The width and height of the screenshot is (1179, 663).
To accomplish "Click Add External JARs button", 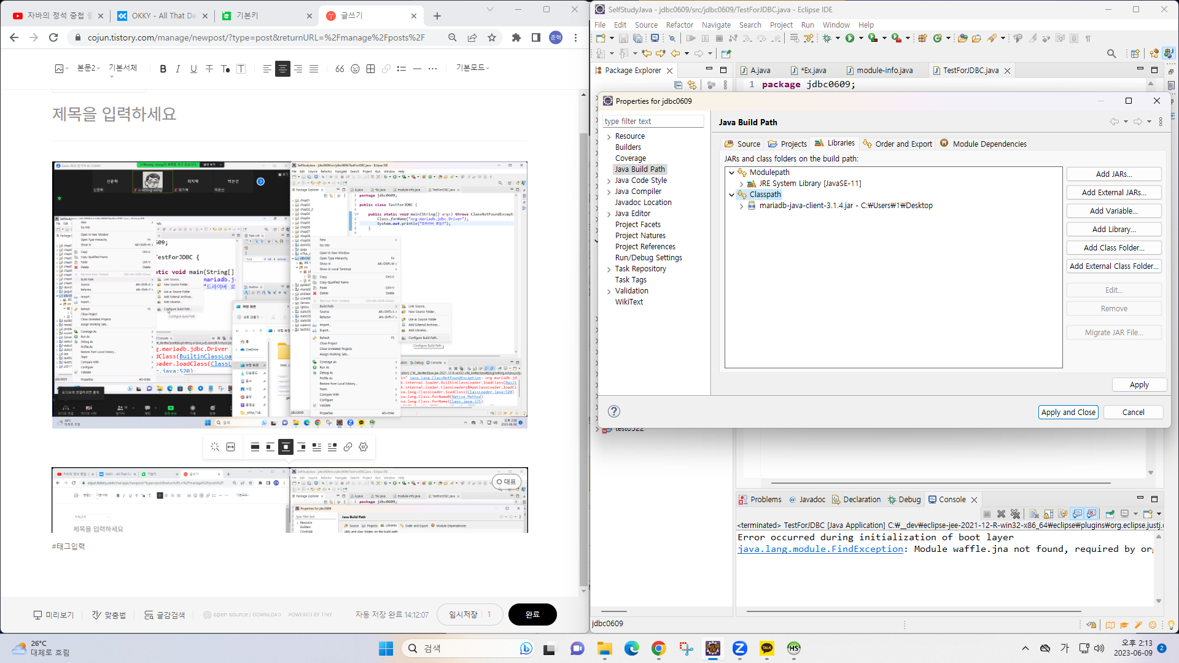I will (x=1113, y=192).
